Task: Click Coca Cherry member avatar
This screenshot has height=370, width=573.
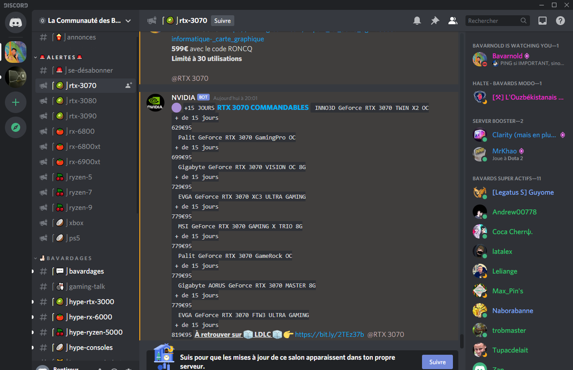Action: click(x=480, y=231)
